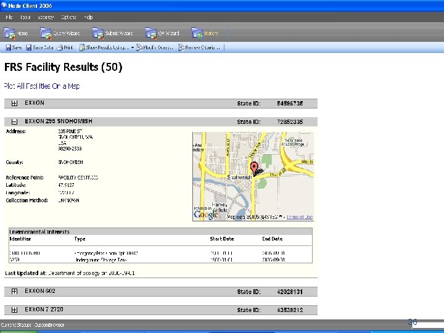
Task: Collapse the EXXON 295 SNOHOMISH entry
Action: click(14, 122)
